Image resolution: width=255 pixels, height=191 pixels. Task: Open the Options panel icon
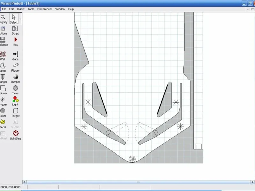3,30
